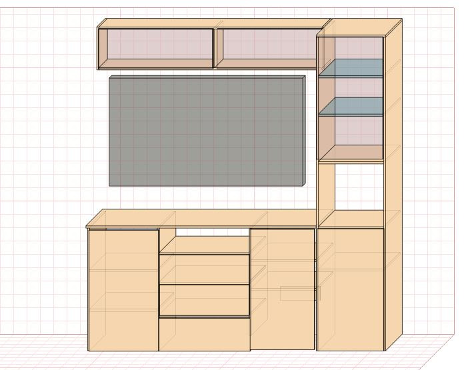Viewport: 466px width, 370px height.
Task: Select the top drawer front
Action: (x=204, y=269)
